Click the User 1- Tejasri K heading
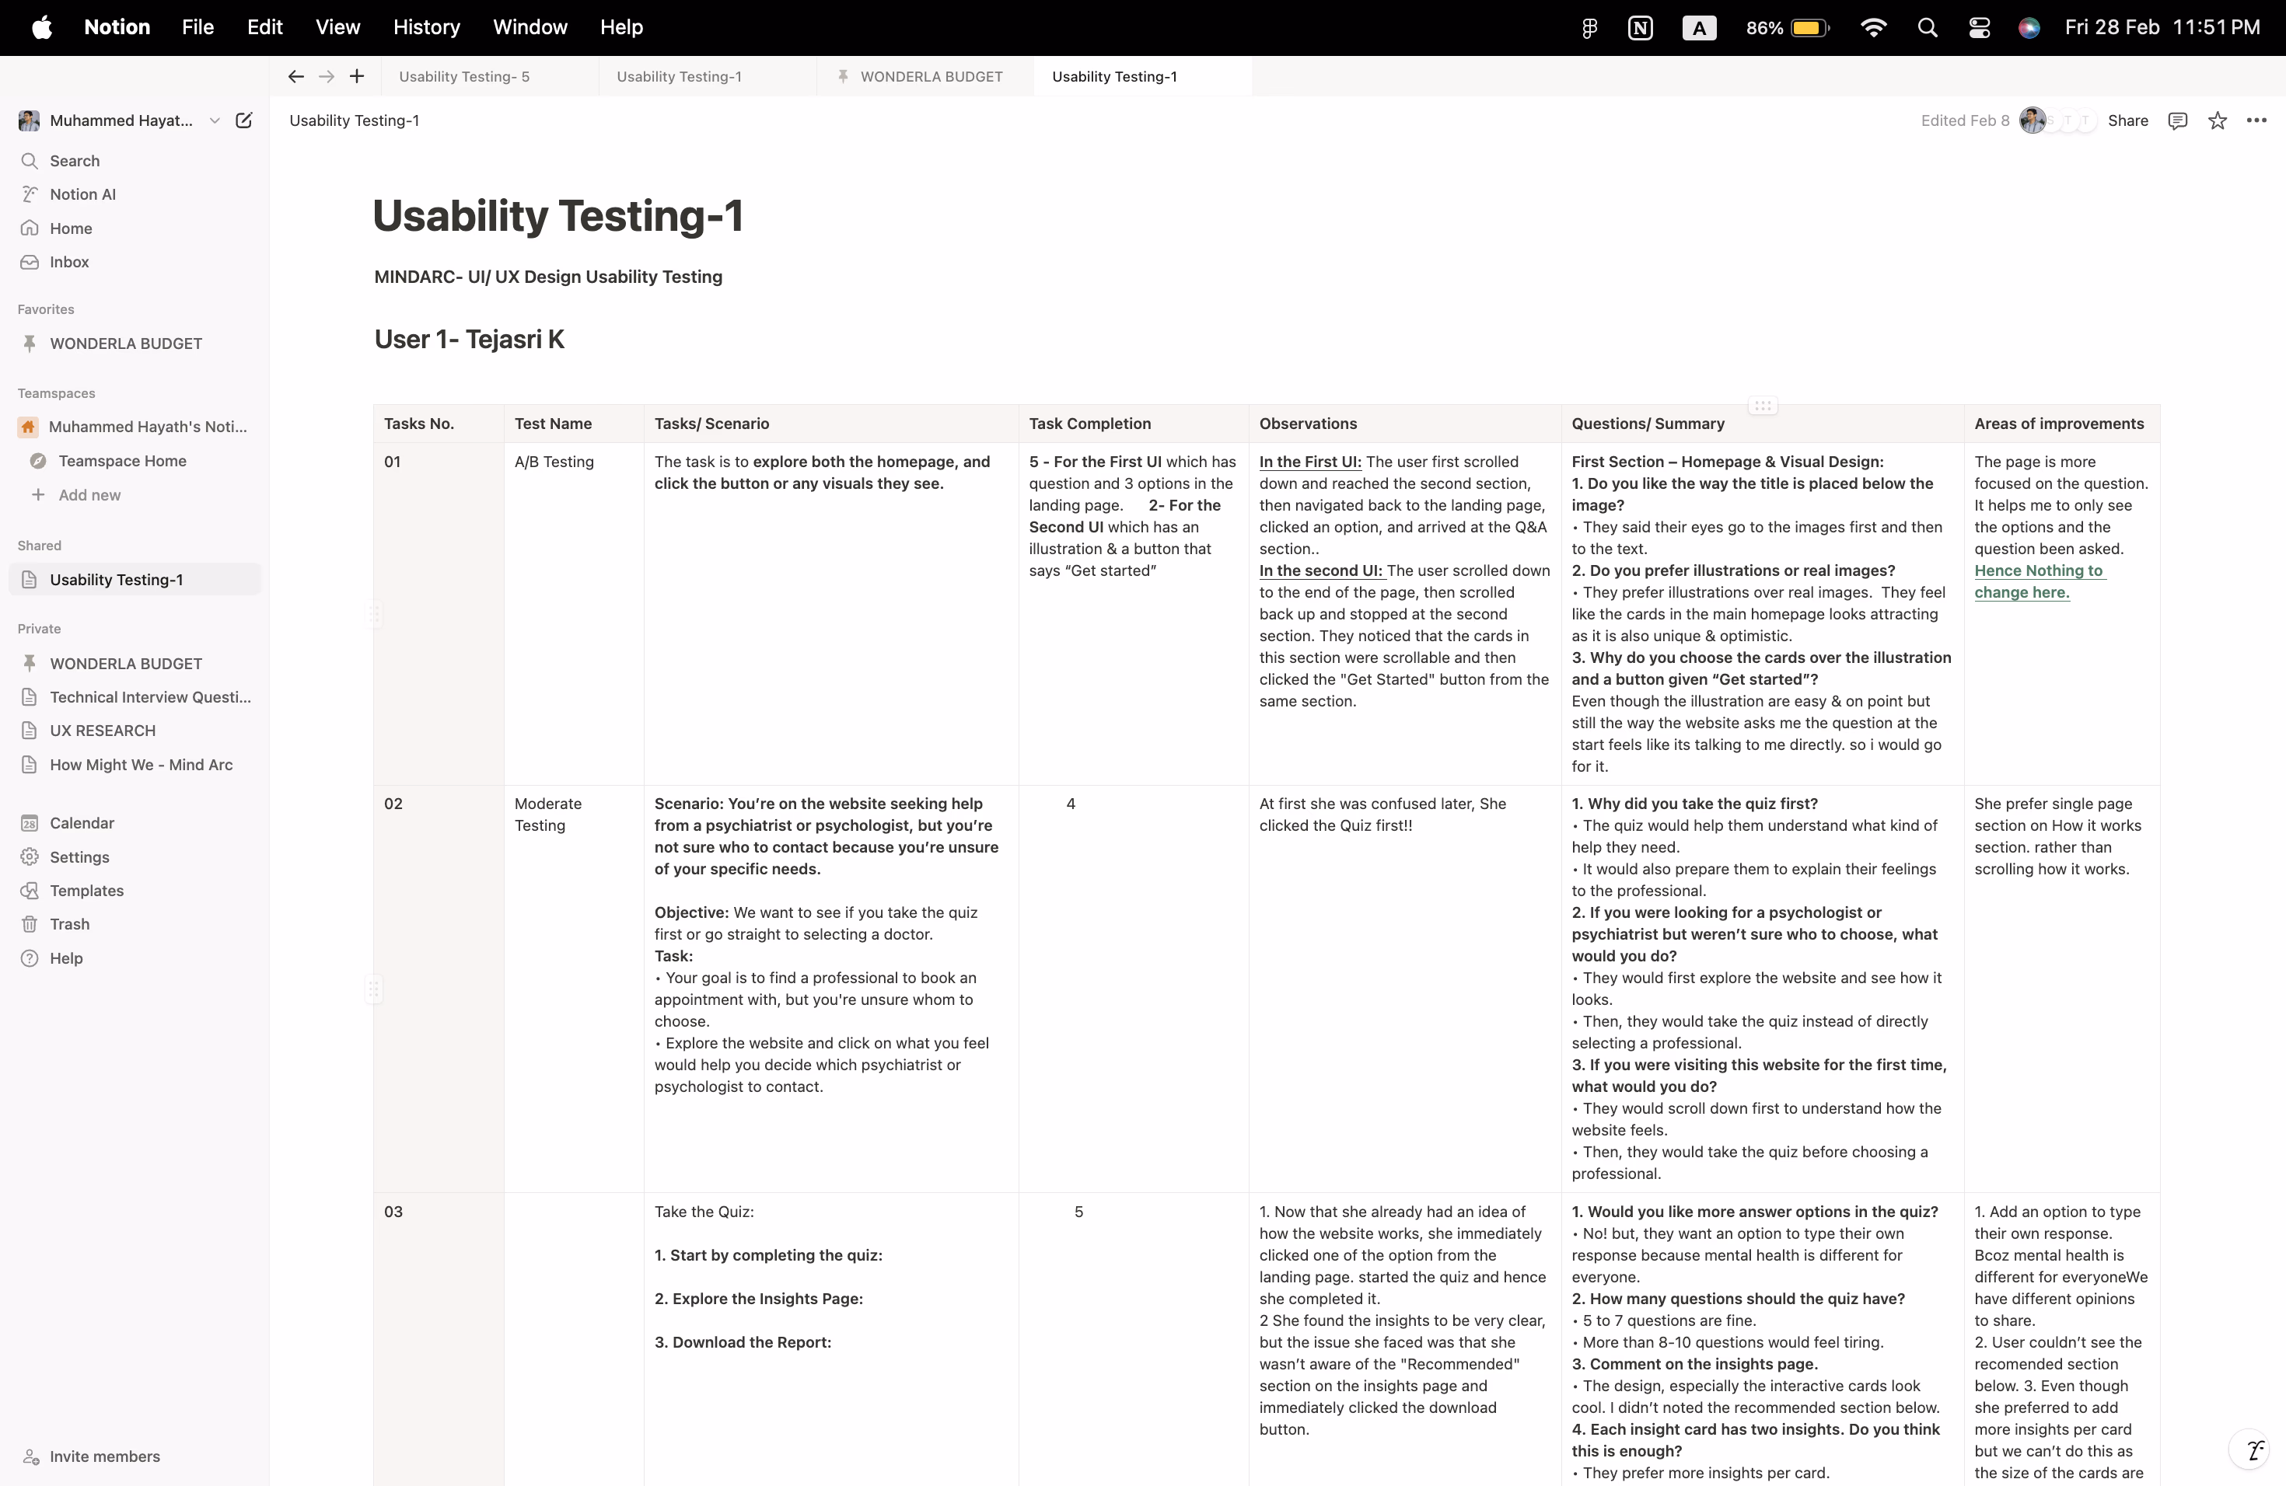The image size is (2286, 1486). tap(470, 340)
